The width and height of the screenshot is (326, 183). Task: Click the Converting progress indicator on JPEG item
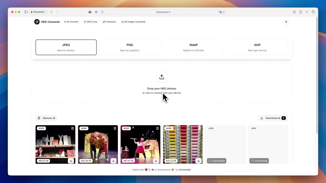(216, 161)
